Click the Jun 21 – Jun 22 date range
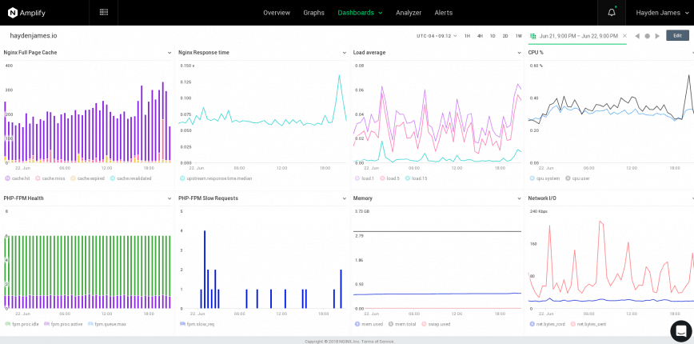This screenshot has width=694, height=344. click(x=579, y=36)
